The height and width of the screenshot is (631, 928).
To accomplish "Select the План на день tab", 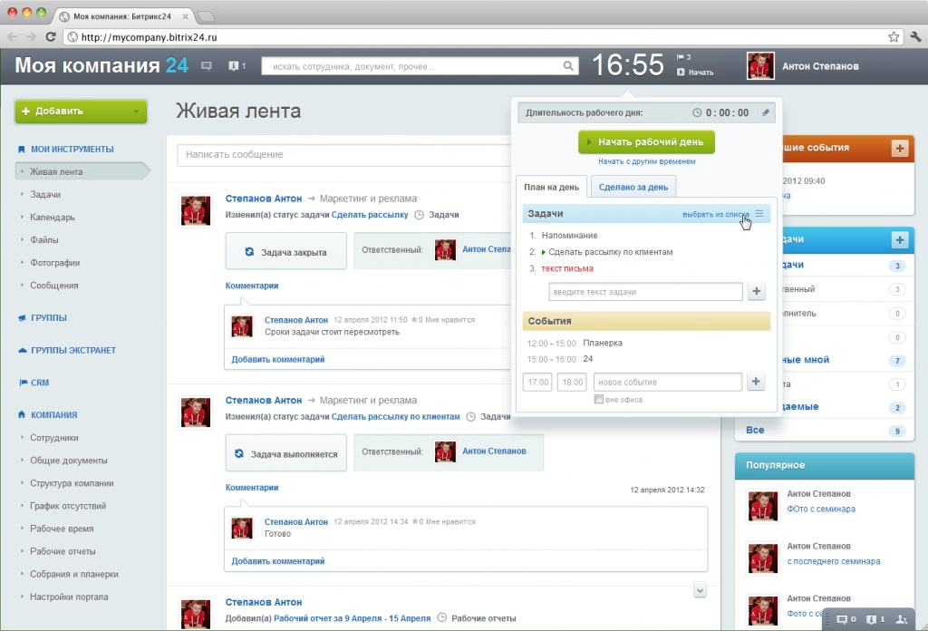I will point(551,185).
